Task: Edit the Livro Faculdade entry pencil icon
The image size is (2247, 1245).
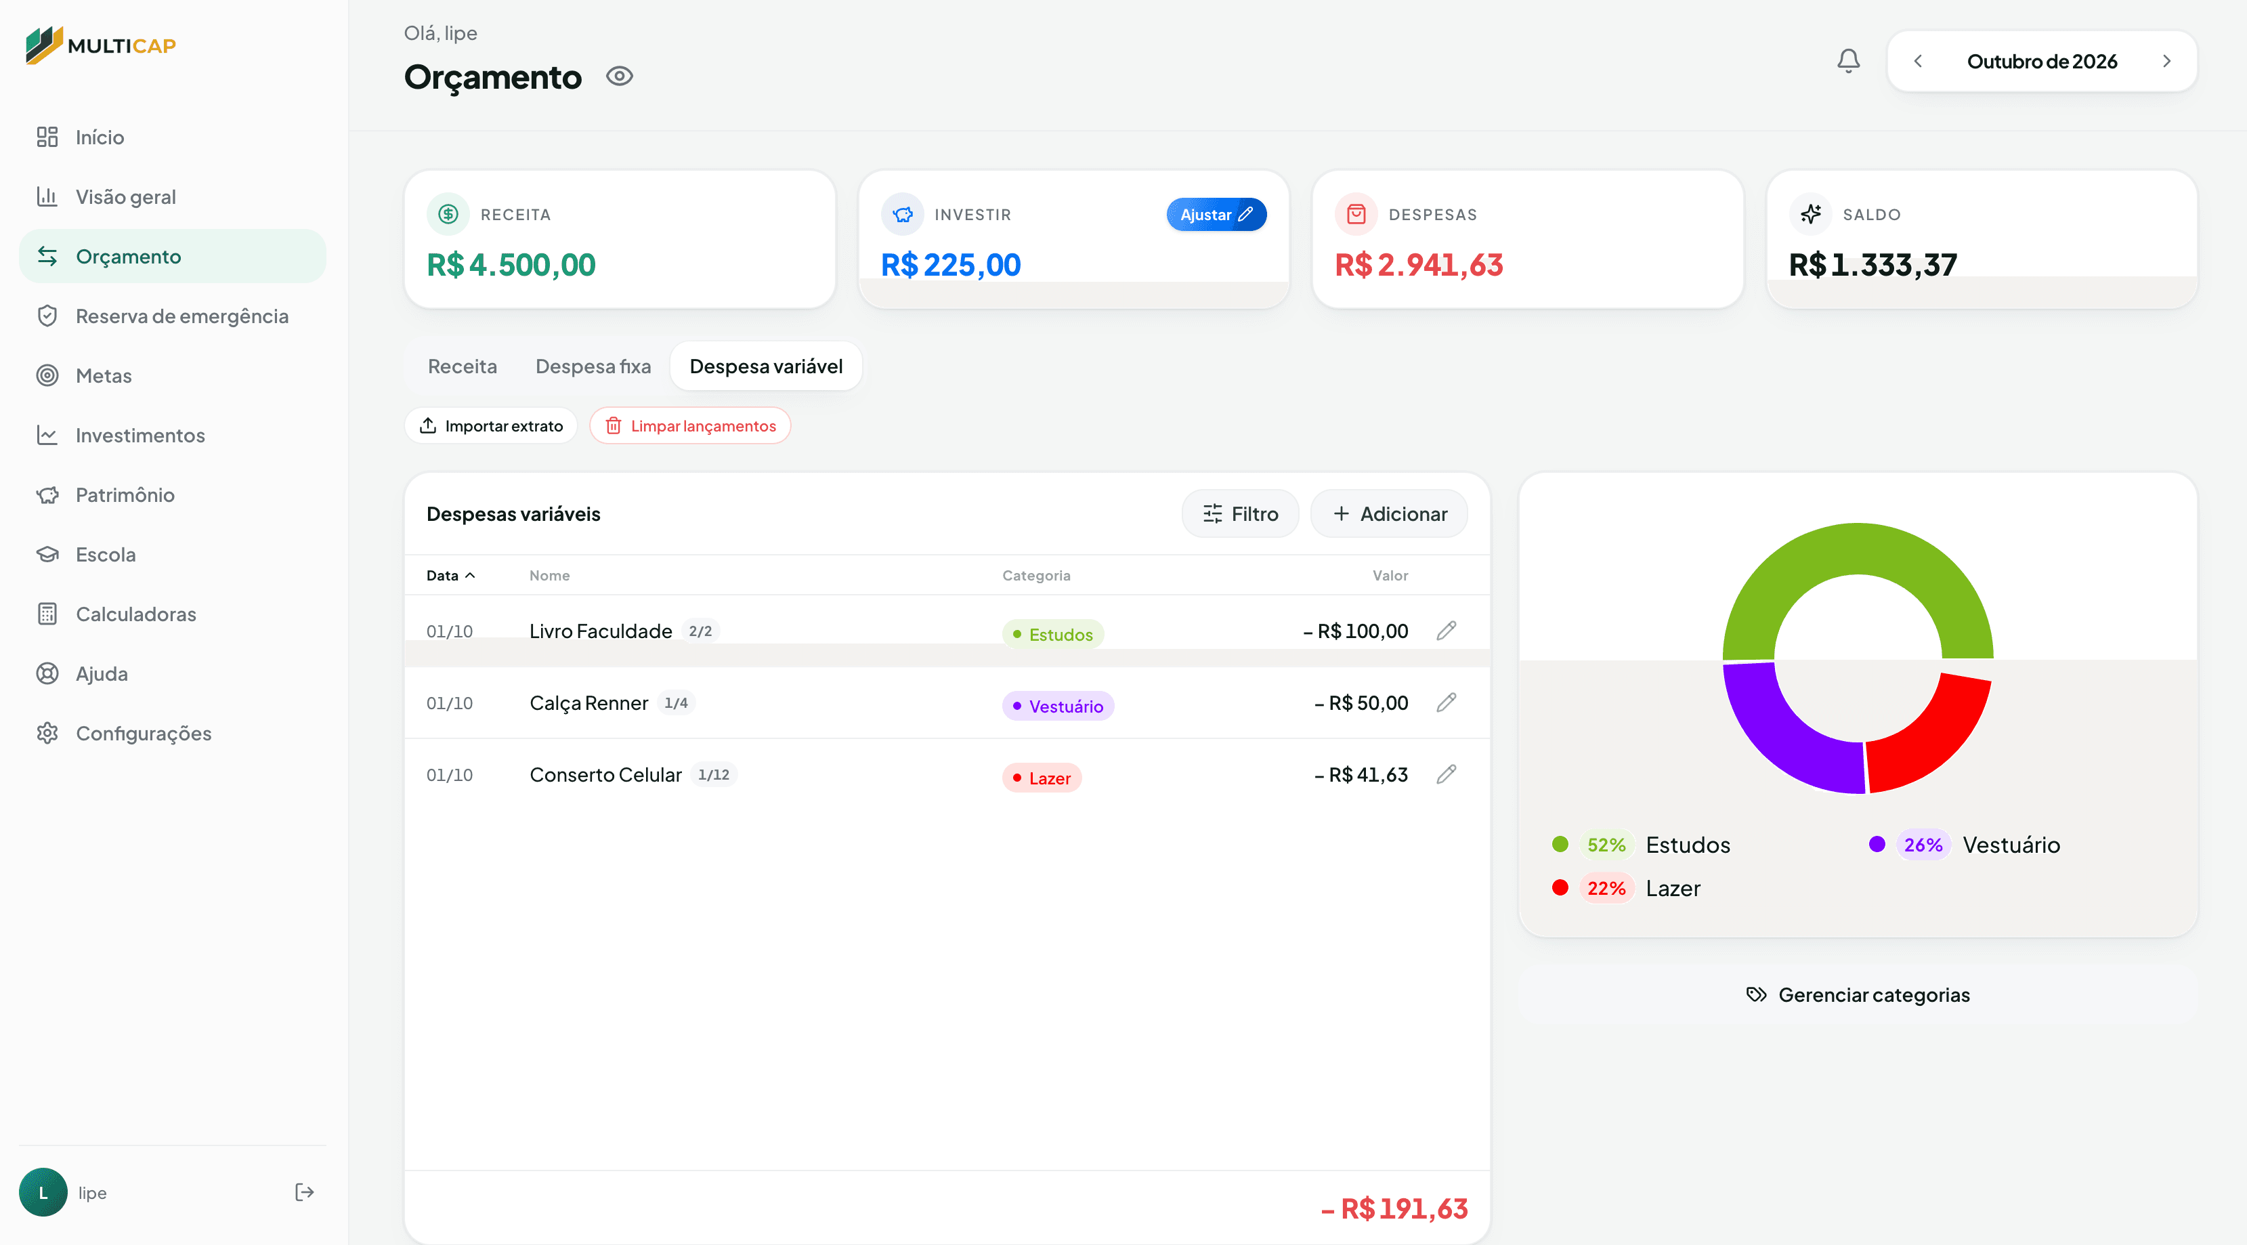Action: point(1447,631)
